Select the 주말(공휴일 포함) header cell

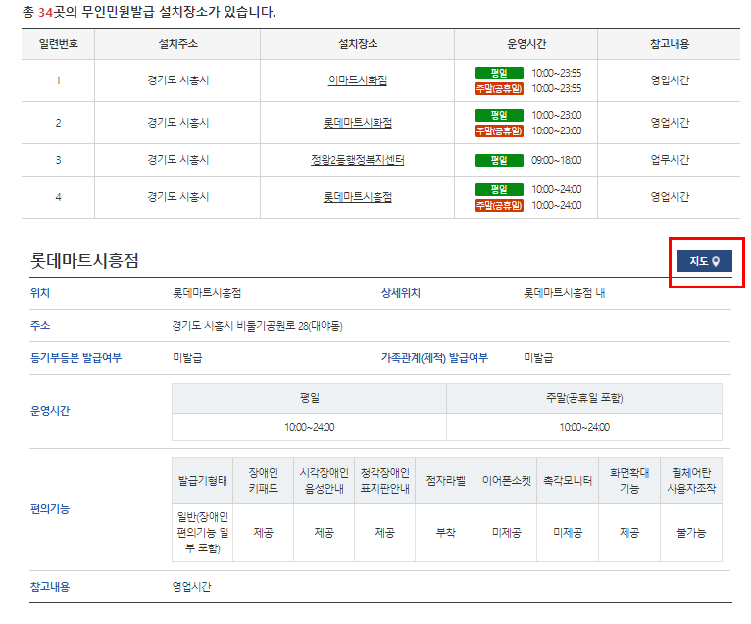584,398
